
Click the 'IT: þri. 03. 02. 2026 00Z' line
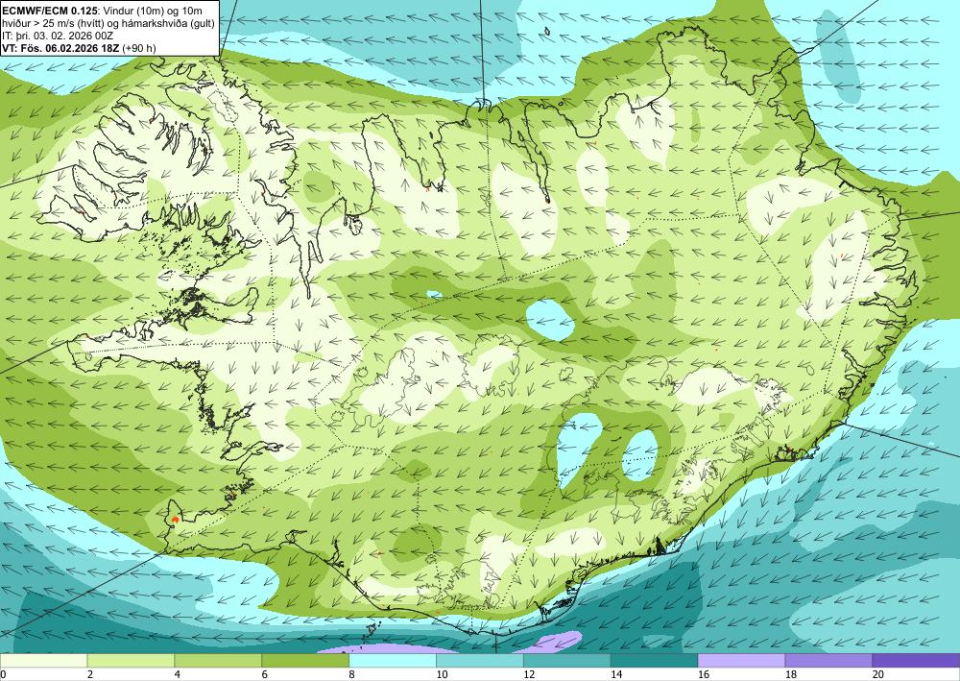[58, 36]
